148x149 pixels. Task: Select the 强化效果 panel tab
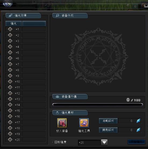[x=23, y=16]
